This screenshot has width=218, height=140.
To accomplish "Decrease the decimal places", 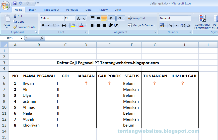I will [x=188, y=25].
